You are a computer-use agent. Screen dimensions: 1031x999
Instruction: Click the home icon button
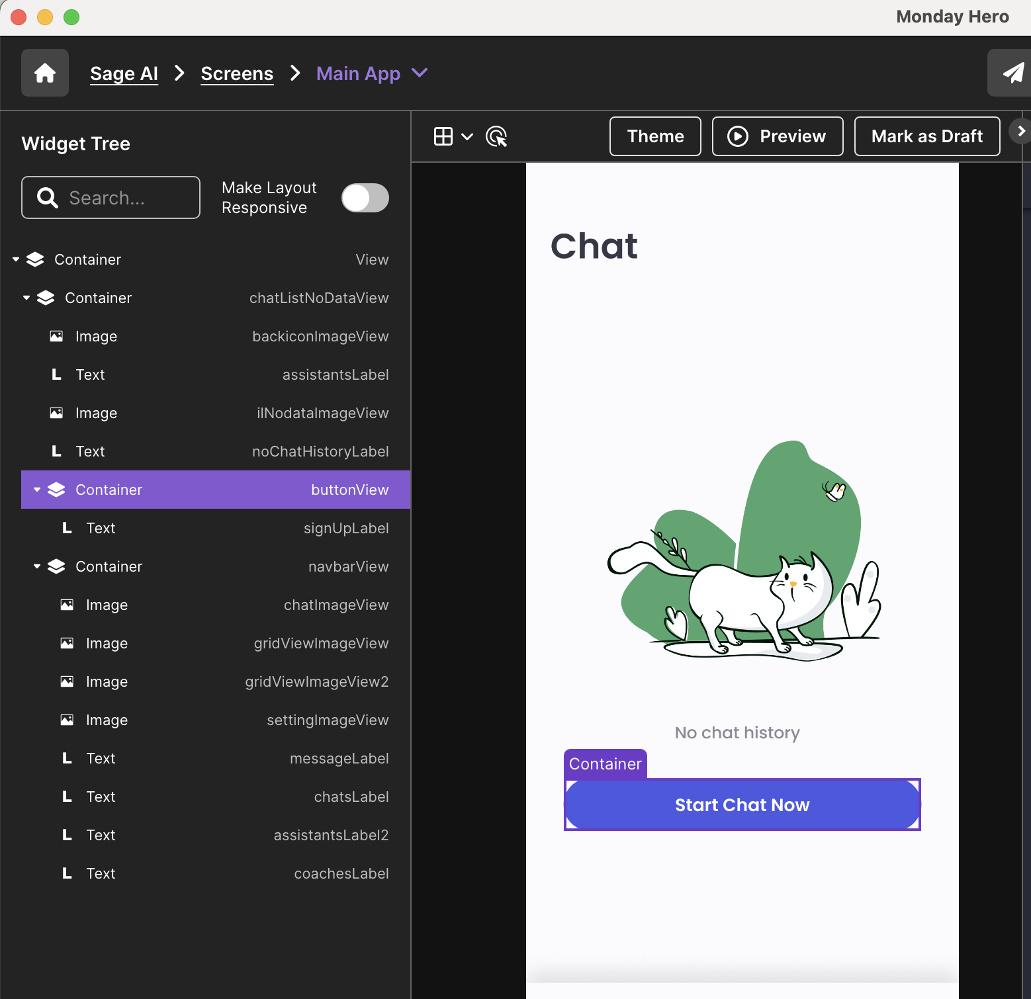[x=45, y=73]
